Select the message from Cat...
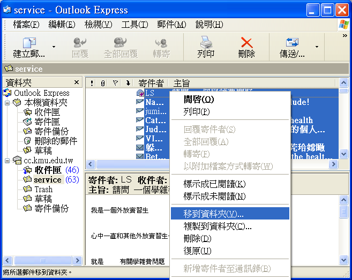The image size is (352, 280). [x=155, y=120]
